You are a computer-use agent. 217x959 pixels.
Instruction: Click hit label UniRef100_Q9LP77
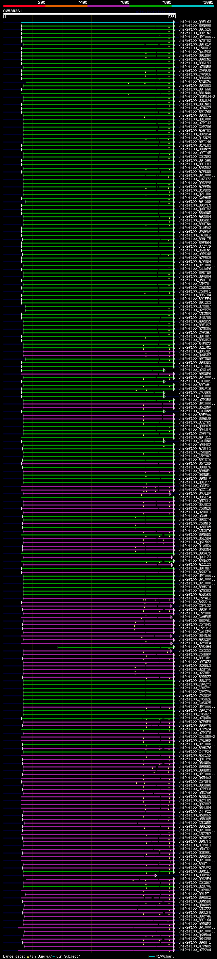[x=195, y=482]
